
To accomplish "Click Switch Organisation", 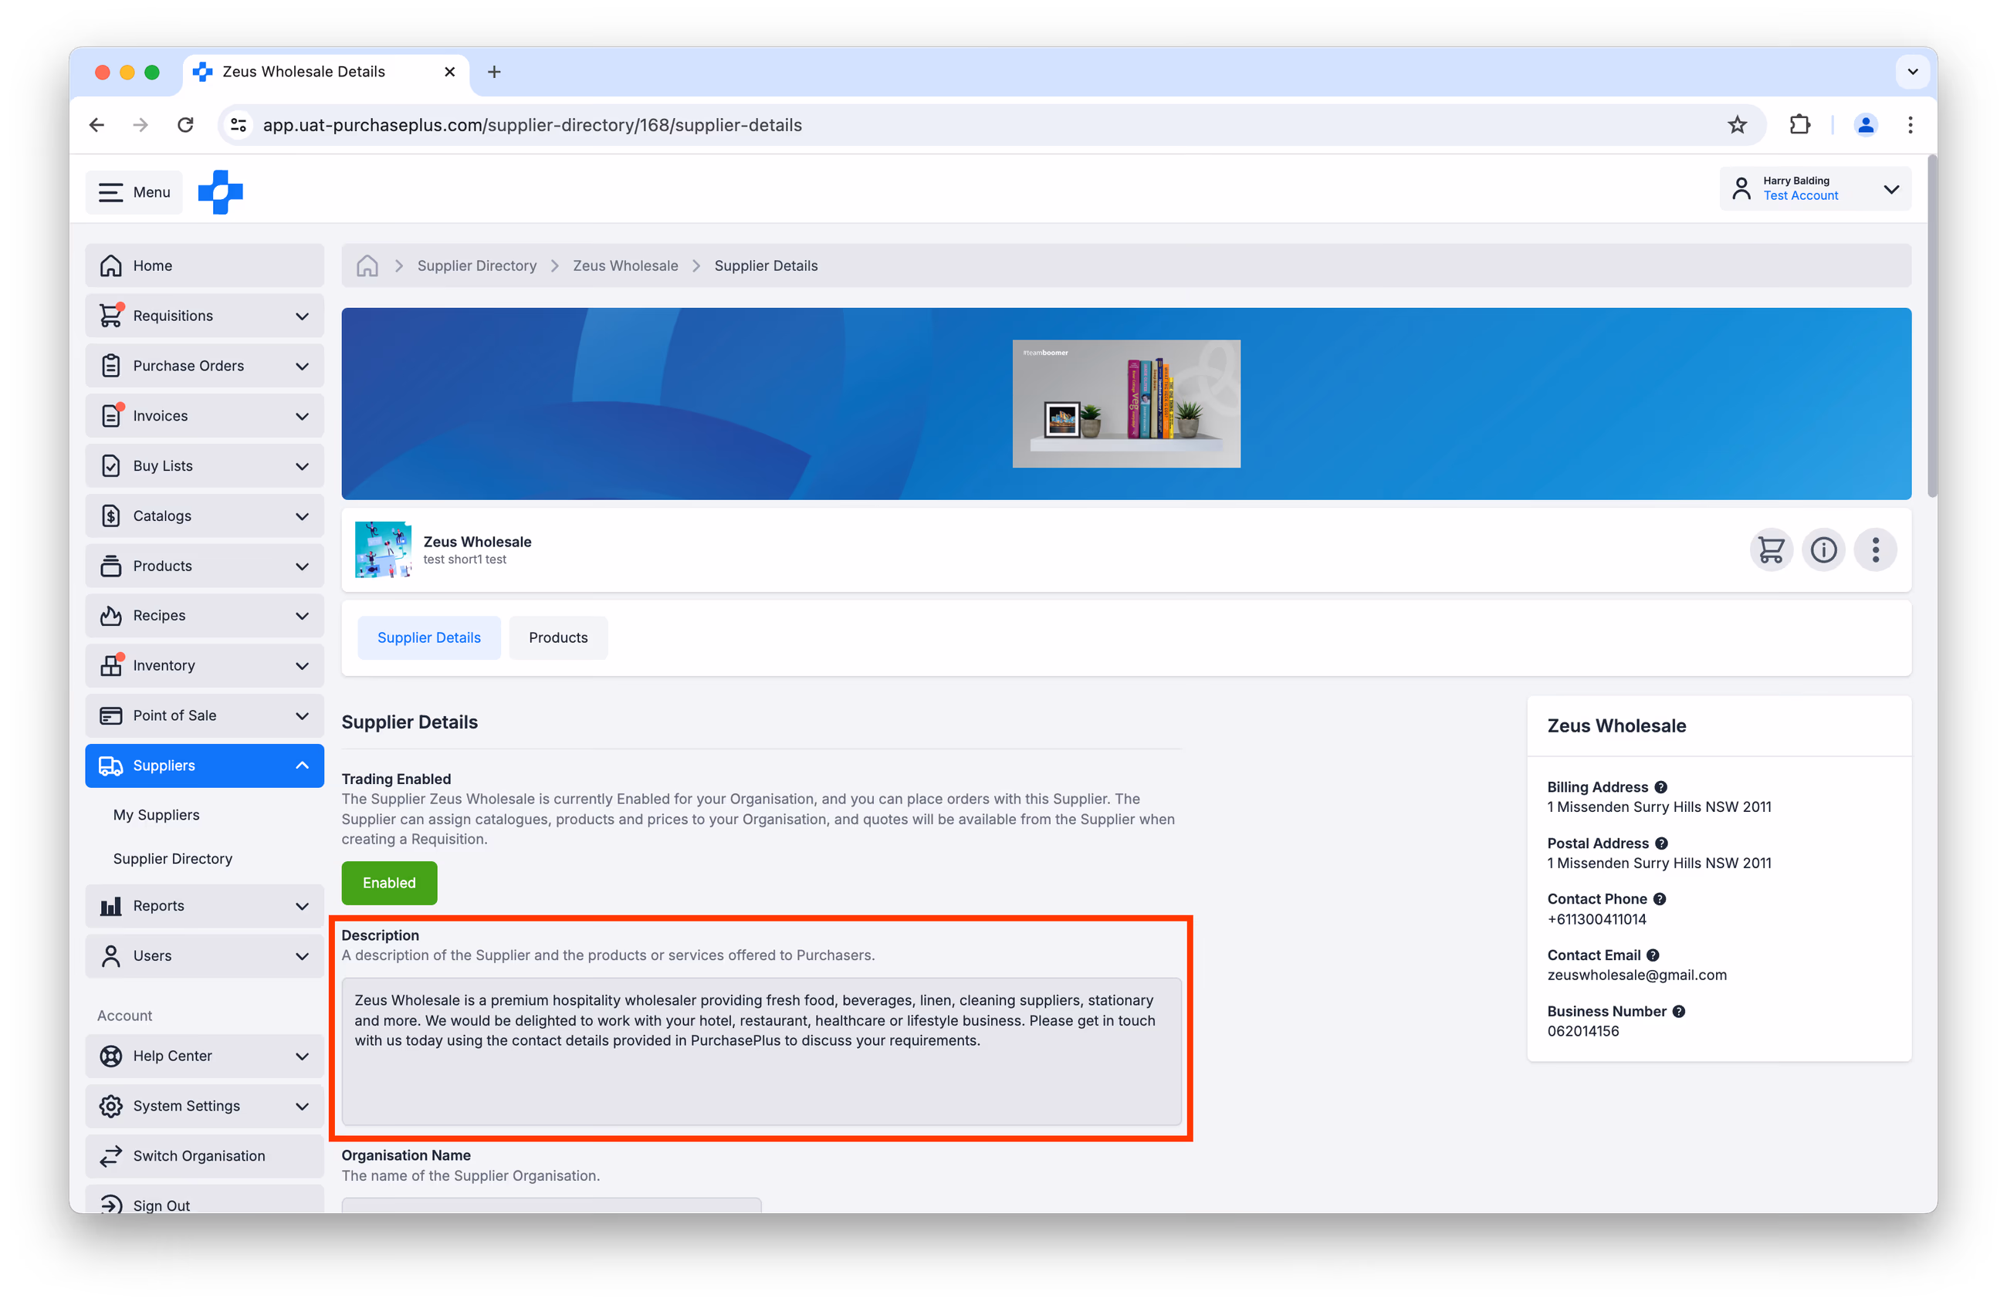I will 205,1156.
